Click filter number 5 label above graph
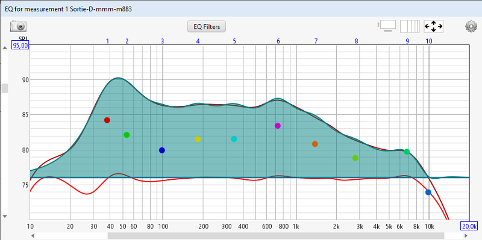482x240 pixels. pos(234,41)
